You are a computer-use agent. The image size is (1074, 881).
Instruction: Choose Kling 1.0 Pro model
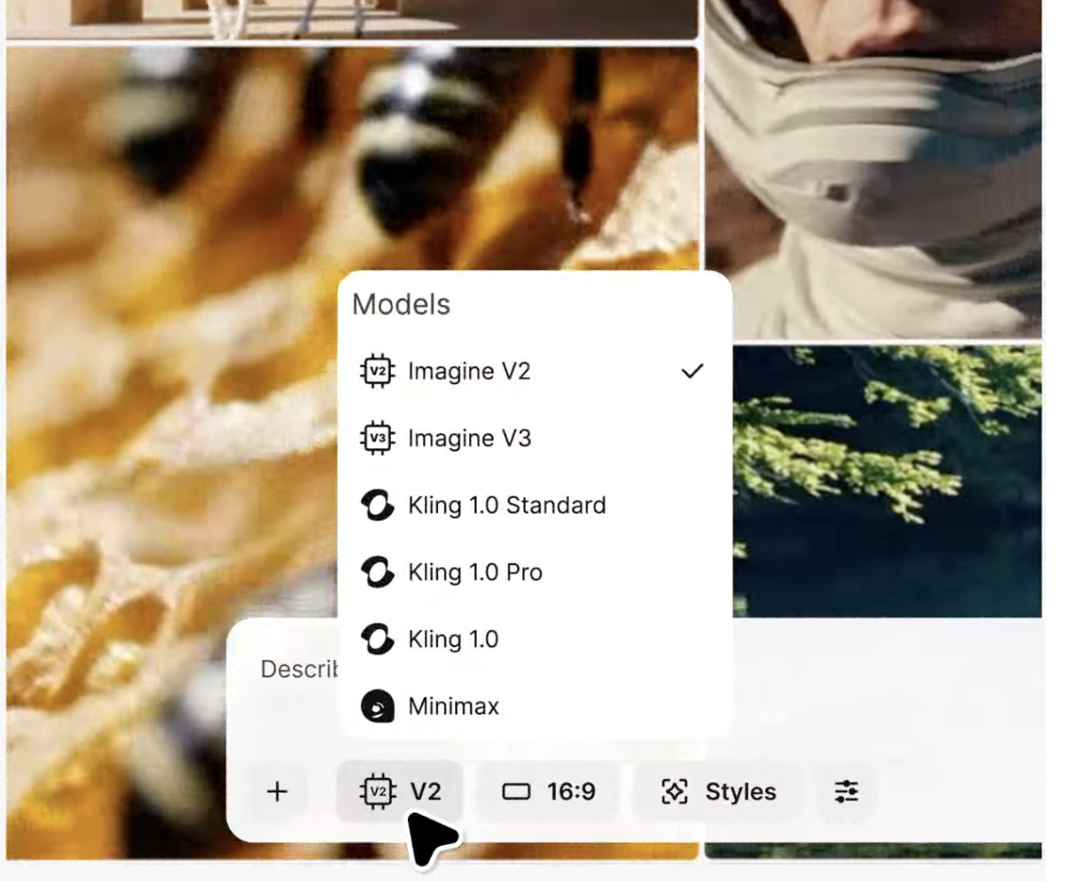pyautogui.click(x=534, y=572)
